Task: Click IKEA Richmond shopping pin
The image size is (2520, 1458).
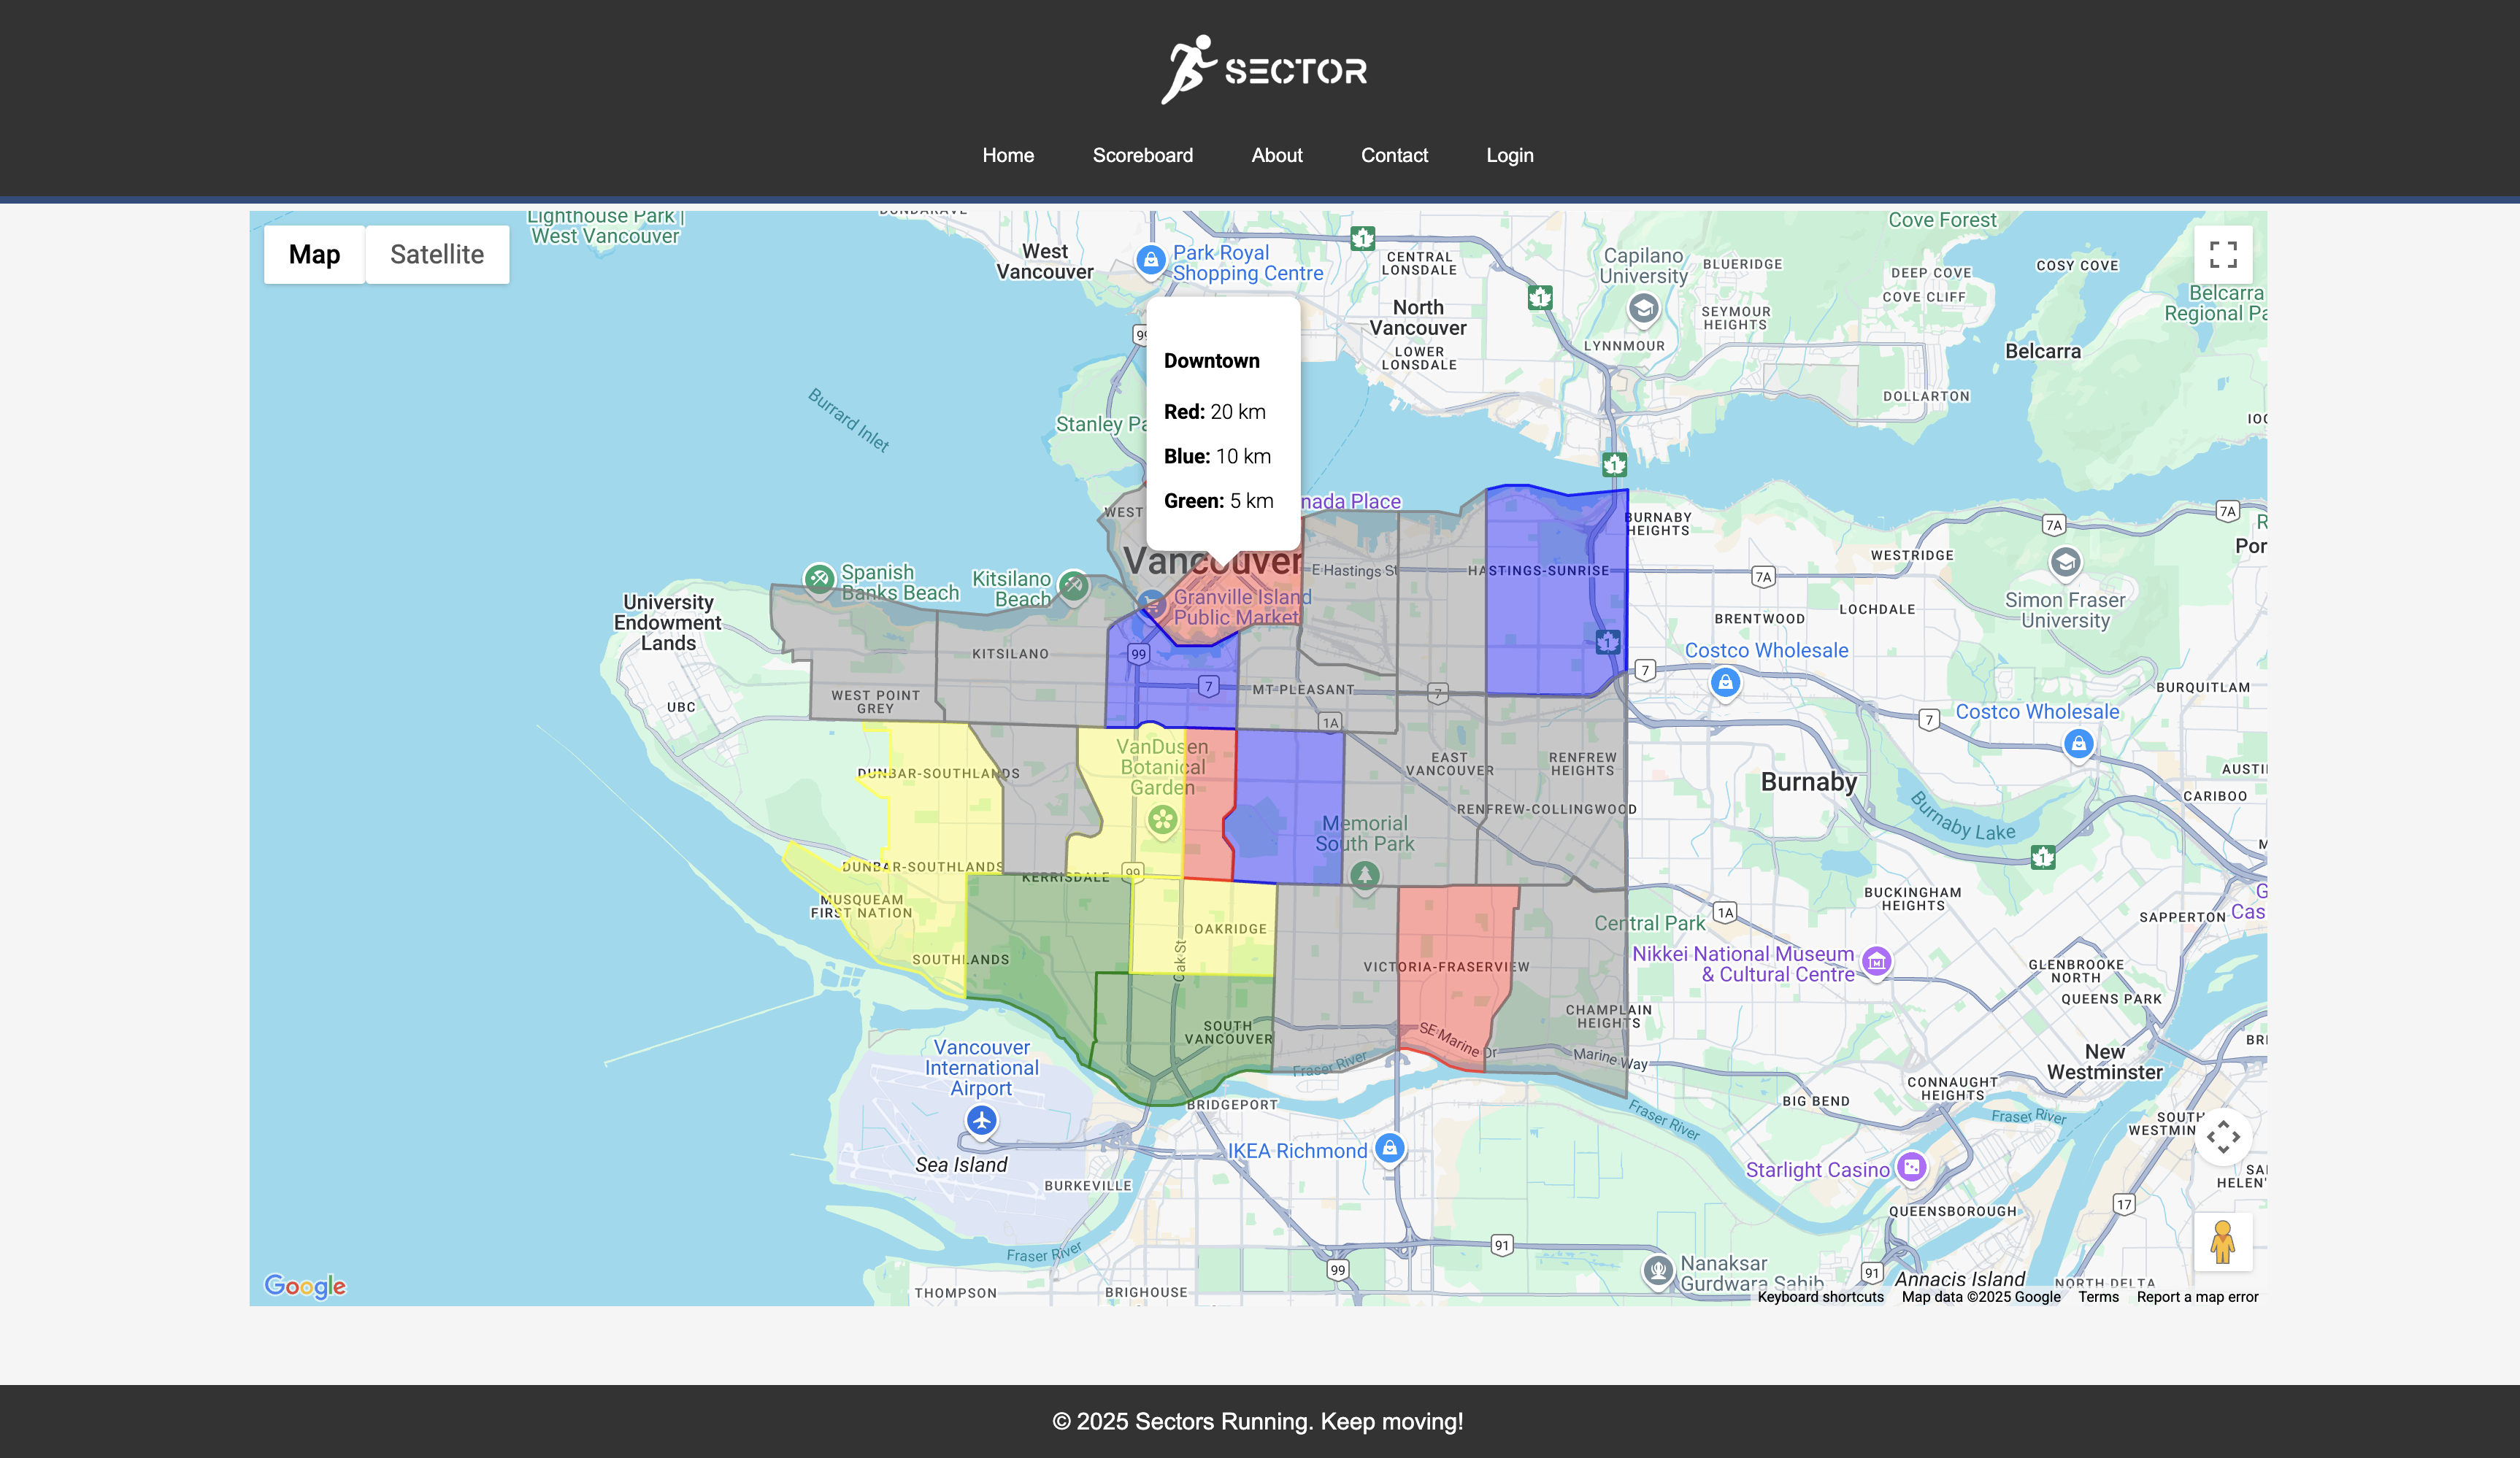Action: [1389, 1148]
